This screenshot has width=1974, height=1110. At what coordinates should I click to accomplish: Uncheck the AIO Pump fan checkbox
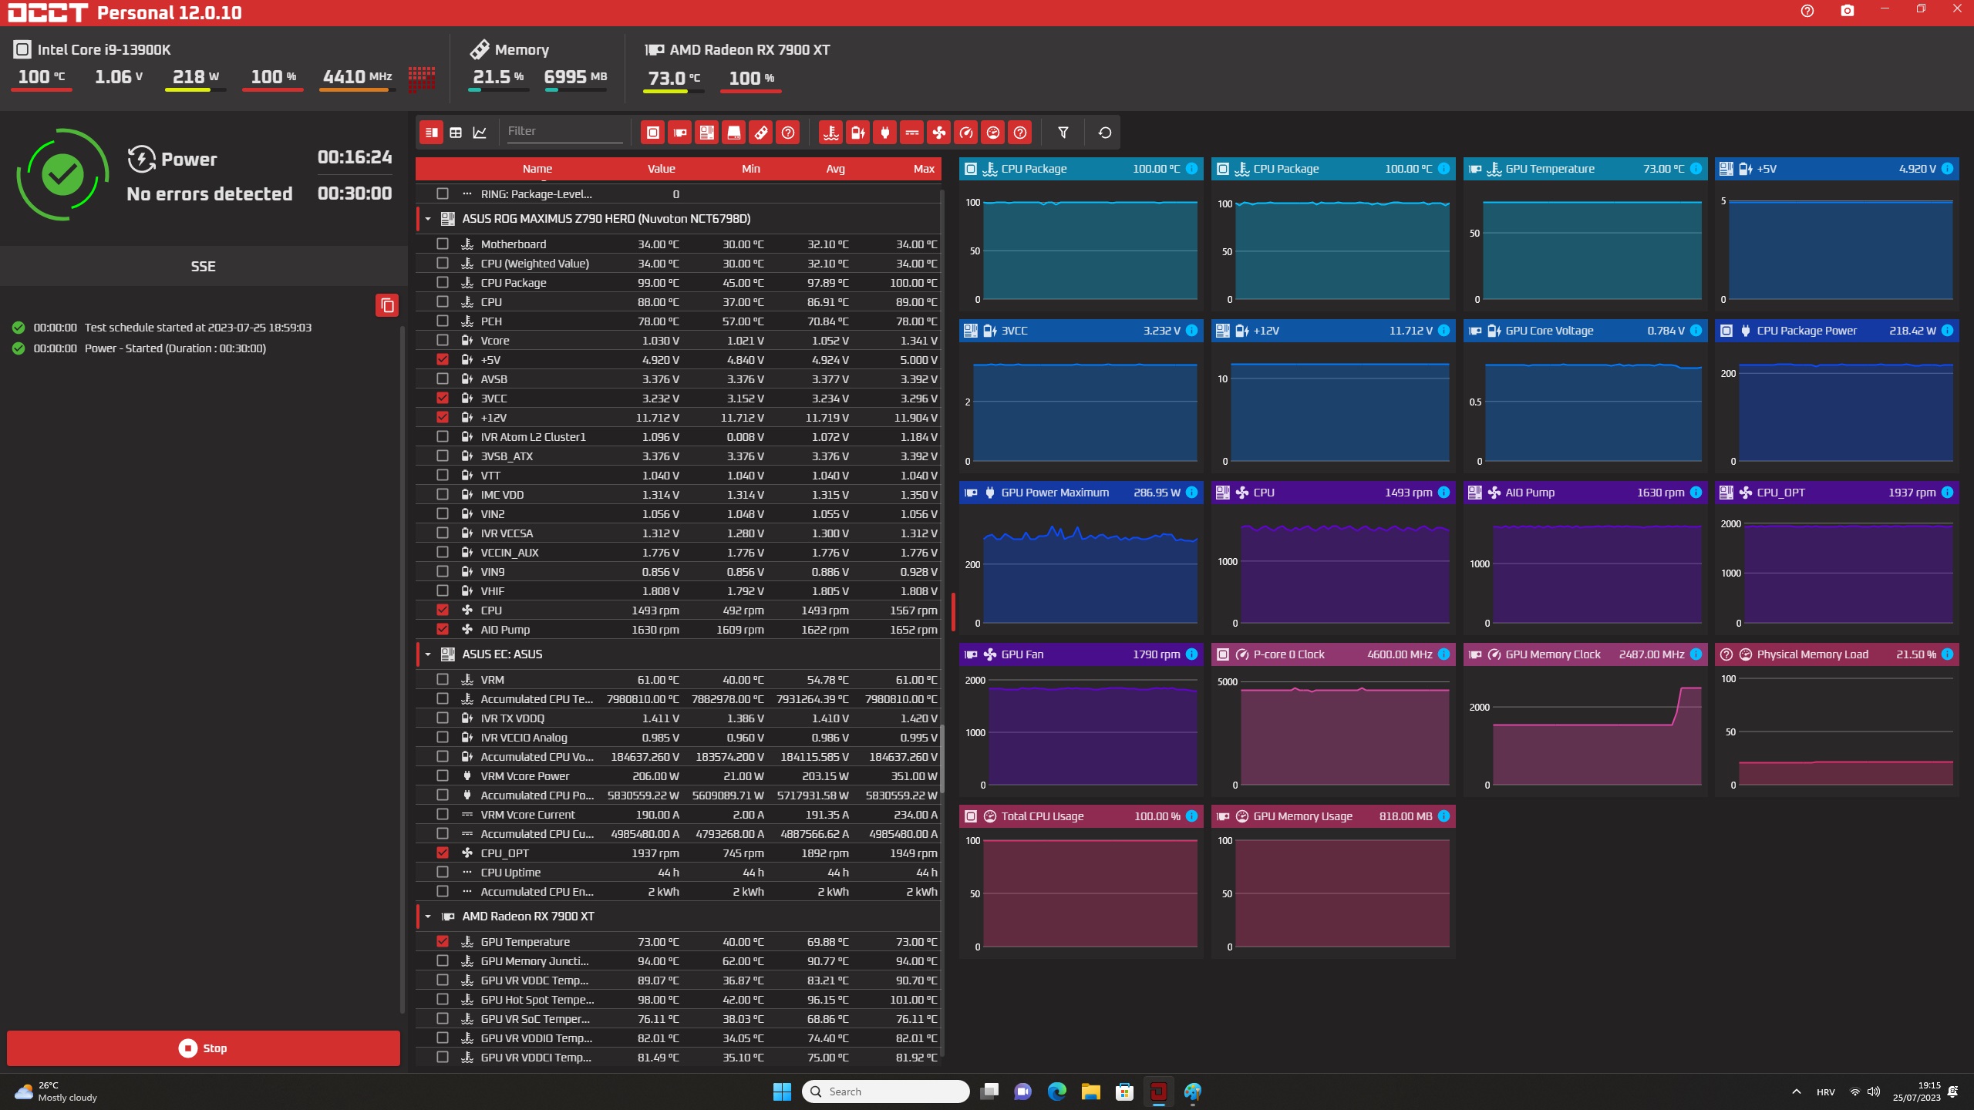[443, 629]
